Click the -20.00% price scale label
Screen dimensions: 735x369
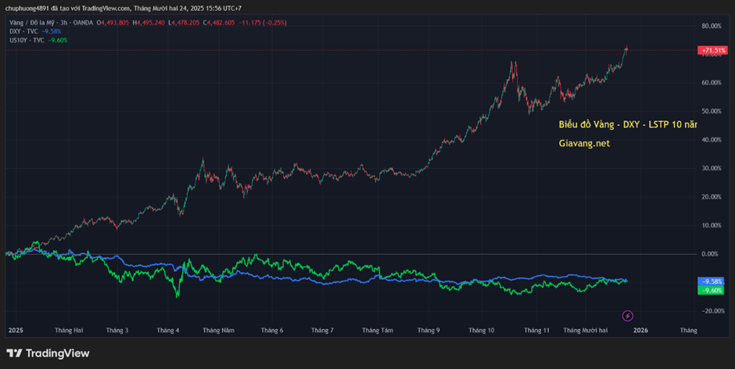[710, 311]
